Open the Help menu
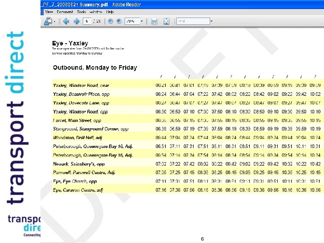Screen dimensions: 324x243 point(110,12)
